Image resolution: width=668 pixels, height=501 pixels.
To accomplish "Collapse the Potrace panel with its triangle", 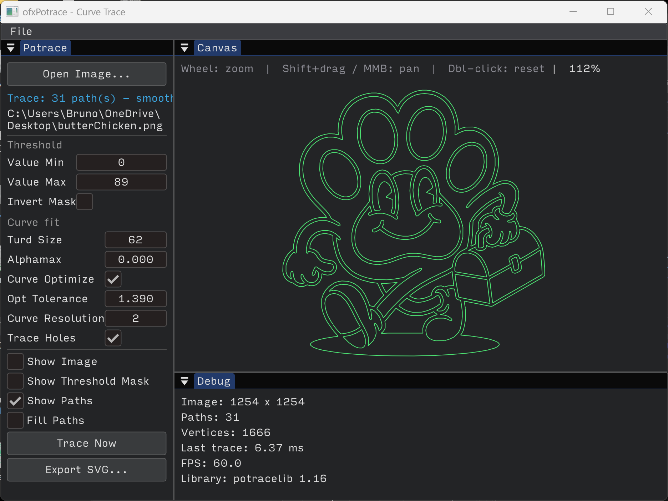I will click(x=11, y=48).
